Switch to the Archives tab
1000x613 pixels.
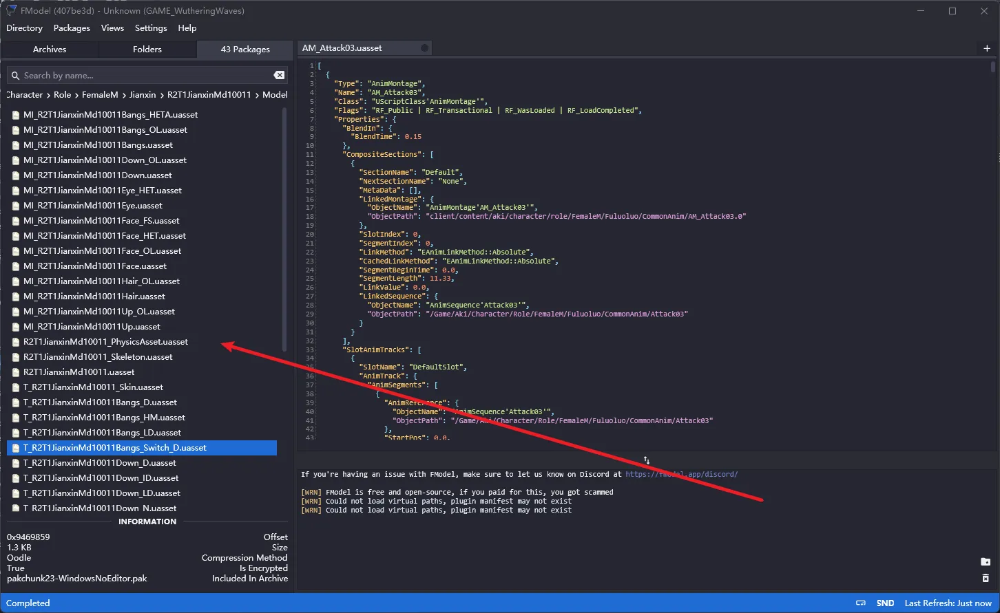50,50
